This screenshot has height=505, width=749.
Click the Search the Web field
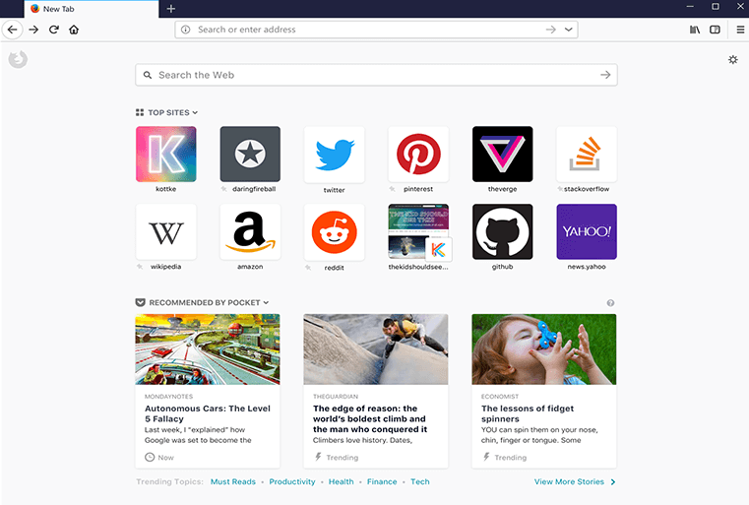376,75
